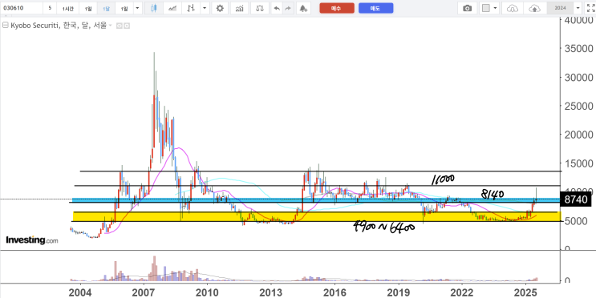Open the chart style dropdown arrow
The height and width of the screenshot is (298, 596).
(x=205, y=8)
